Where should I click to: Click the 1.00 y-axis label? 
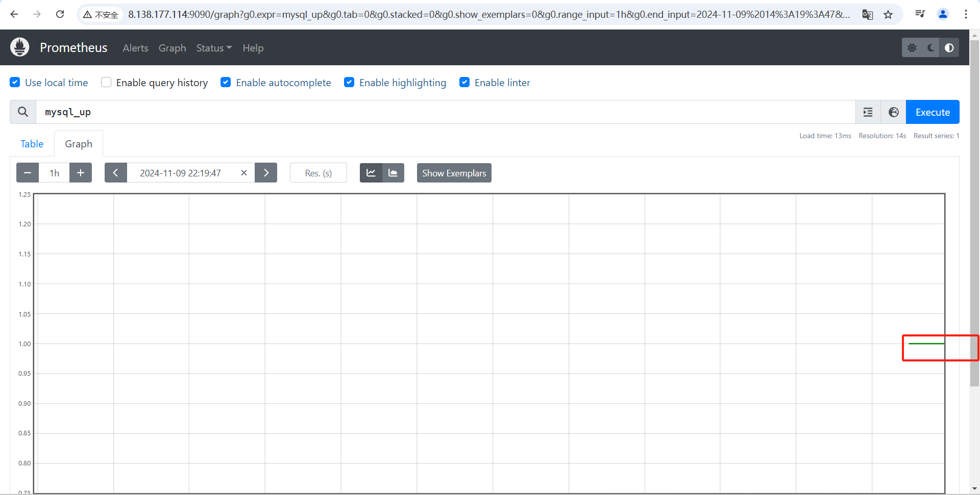click(24, 344)
